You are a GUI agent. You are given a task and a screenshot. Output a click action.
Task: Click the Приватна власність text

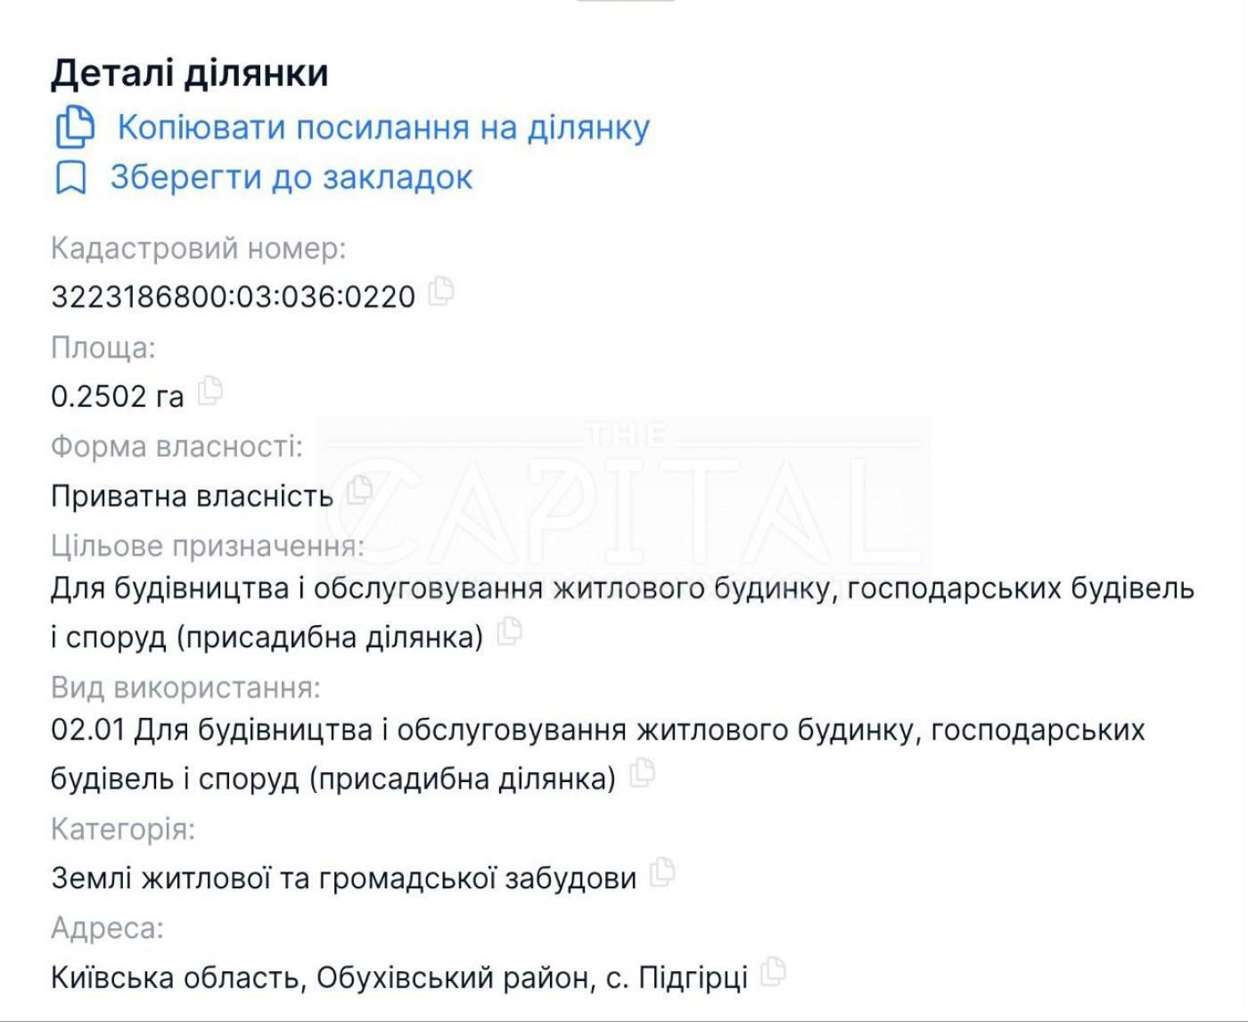point(192,495)
